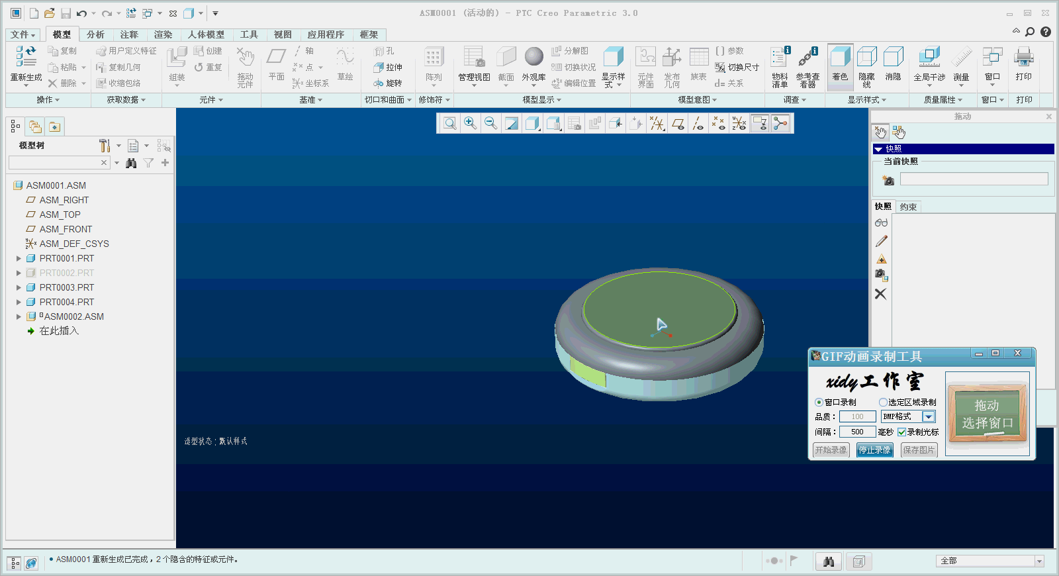
Task: Open the BMP格式 format dropdown
Action: [x=929, y=416]
